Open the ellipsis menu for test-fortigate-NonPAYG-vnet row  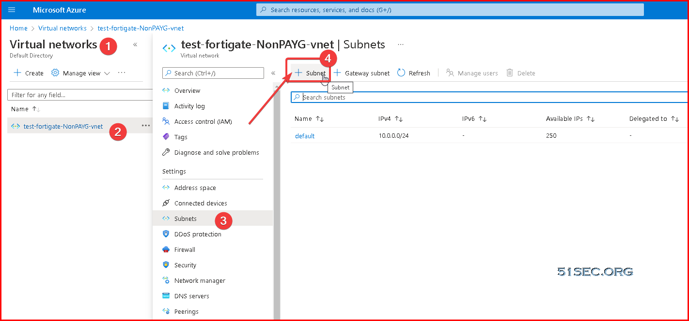pyautogui.click(x=146, y=126)
